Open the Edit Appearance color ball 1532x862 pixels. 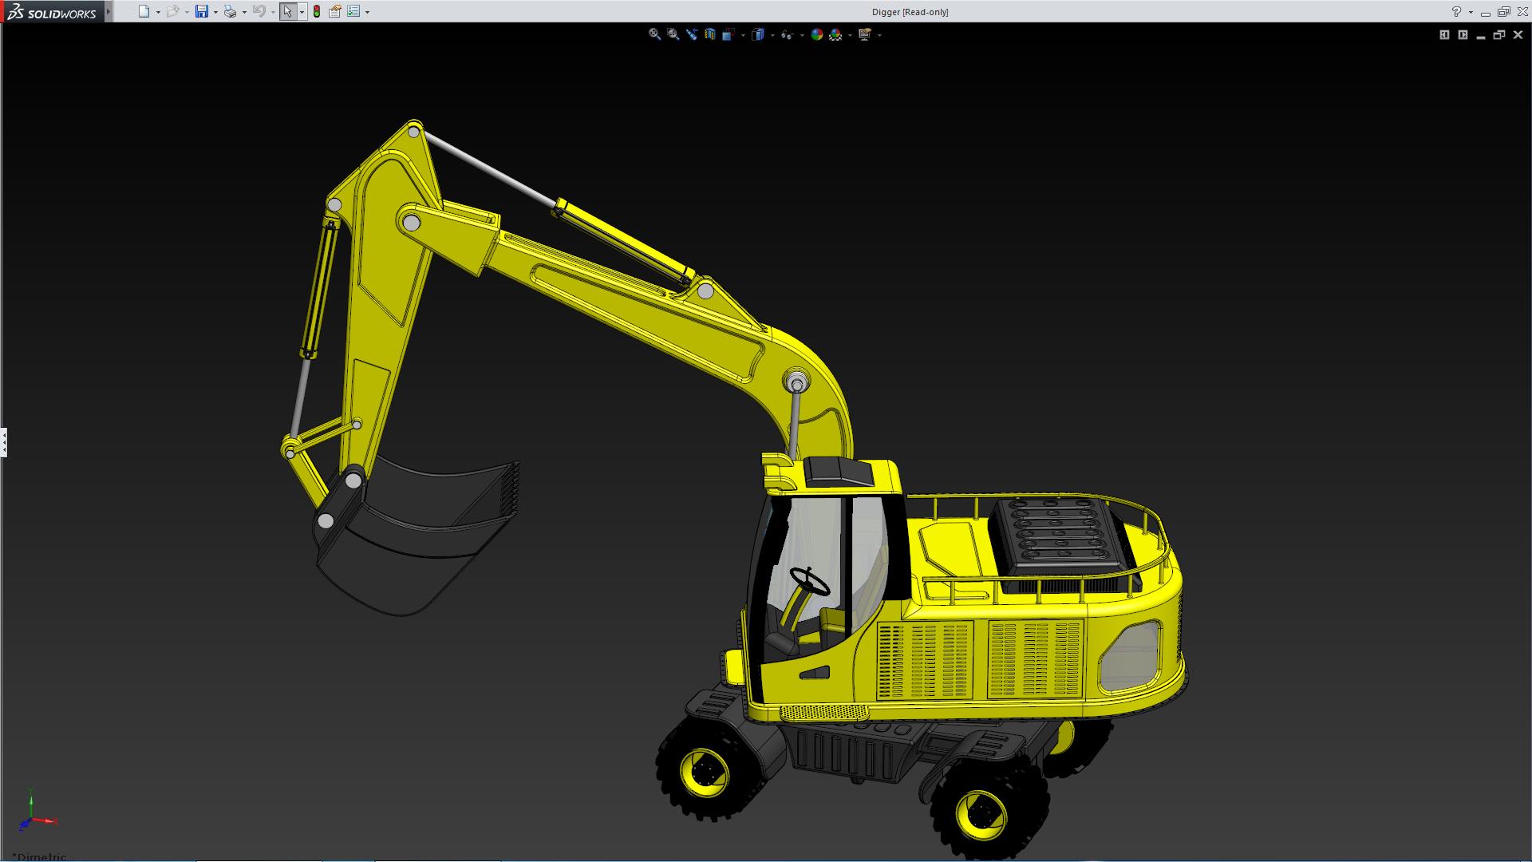click(x=816, y=34)
